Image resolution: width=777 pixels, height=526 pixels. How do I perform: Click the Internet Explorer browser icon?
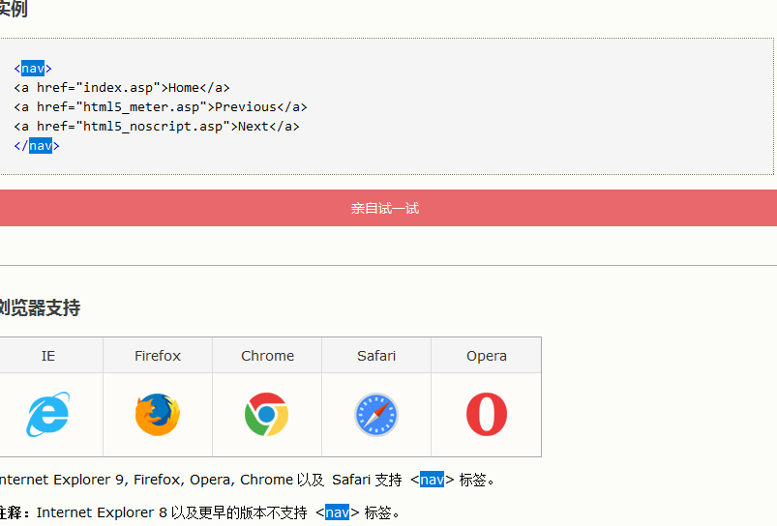tap(48, 415)
